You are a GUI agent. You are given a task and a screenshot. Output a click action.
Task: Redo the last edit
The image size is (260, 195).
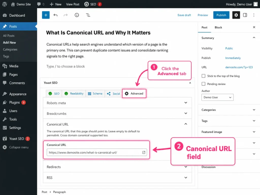click(x=66, y=15)
